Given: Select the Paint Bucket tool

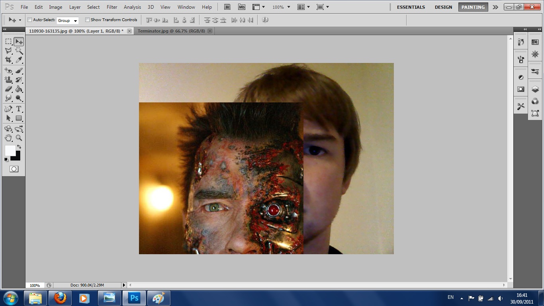Looking at the screenshot, I should [19, 89].
